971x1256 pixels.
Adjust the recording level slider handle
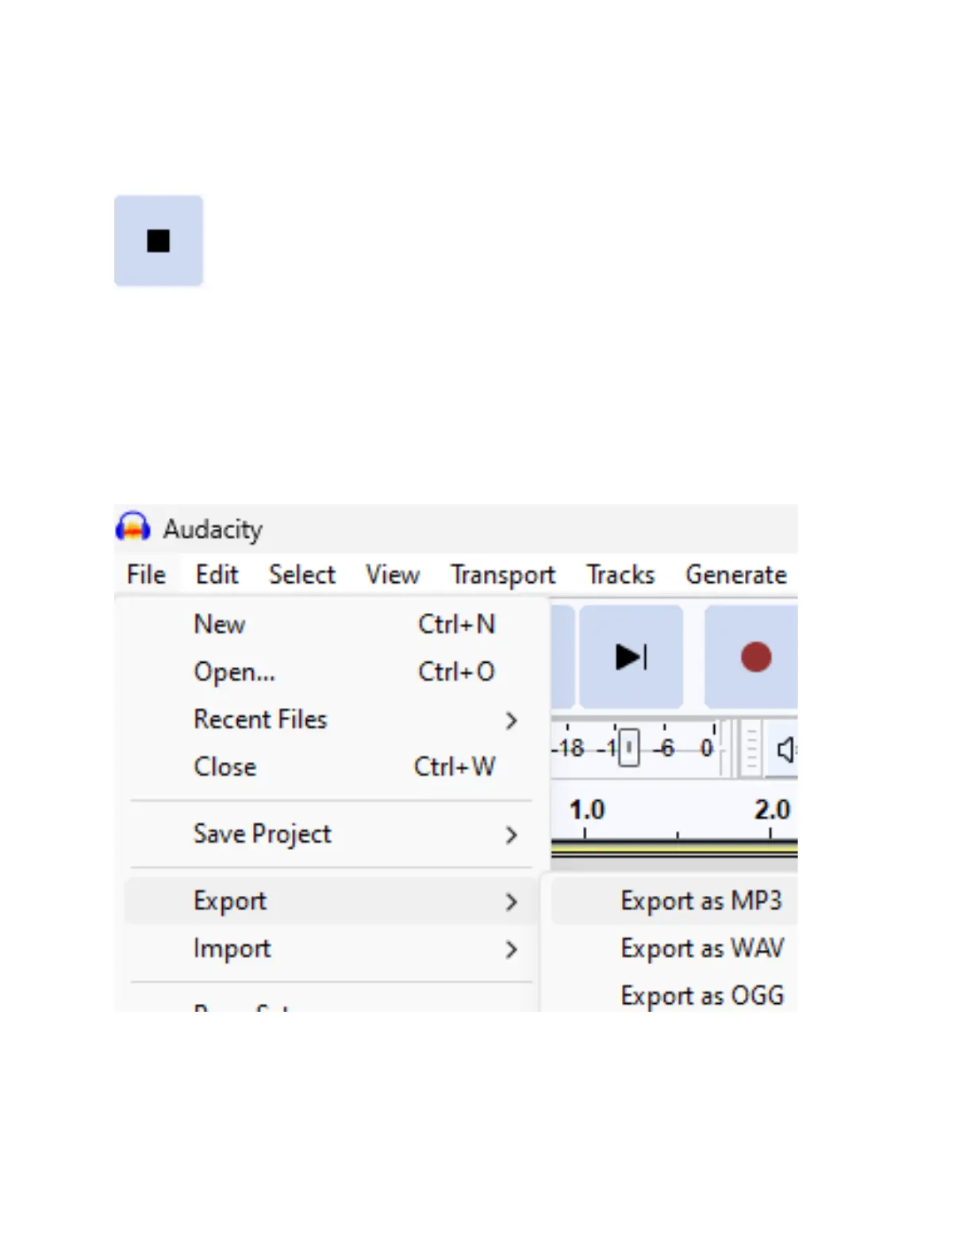[x=628, y=748]
